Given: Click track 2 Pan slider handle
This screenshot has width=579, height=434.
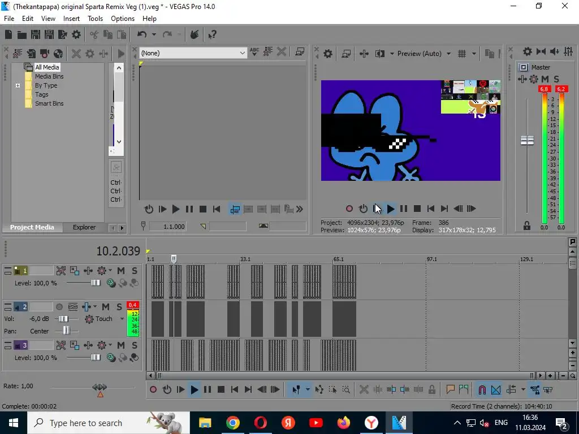Looking at the screenshot, I should click(x=66, y=331).
